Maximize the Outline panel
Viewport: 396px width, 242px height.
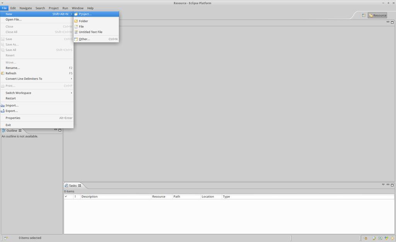point(60,130)
